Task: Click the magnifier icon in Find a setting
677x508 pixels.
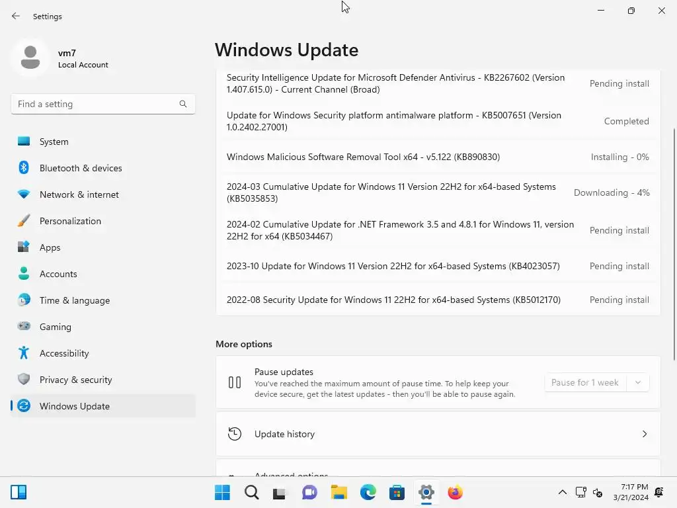Action: point(183,104)
